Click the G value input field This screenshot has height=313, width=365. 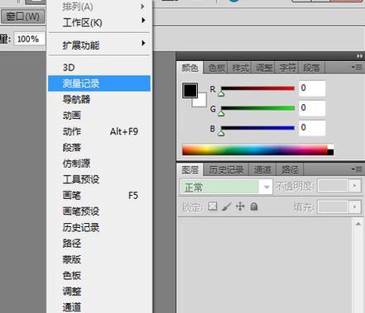click(x=312, y=108)
